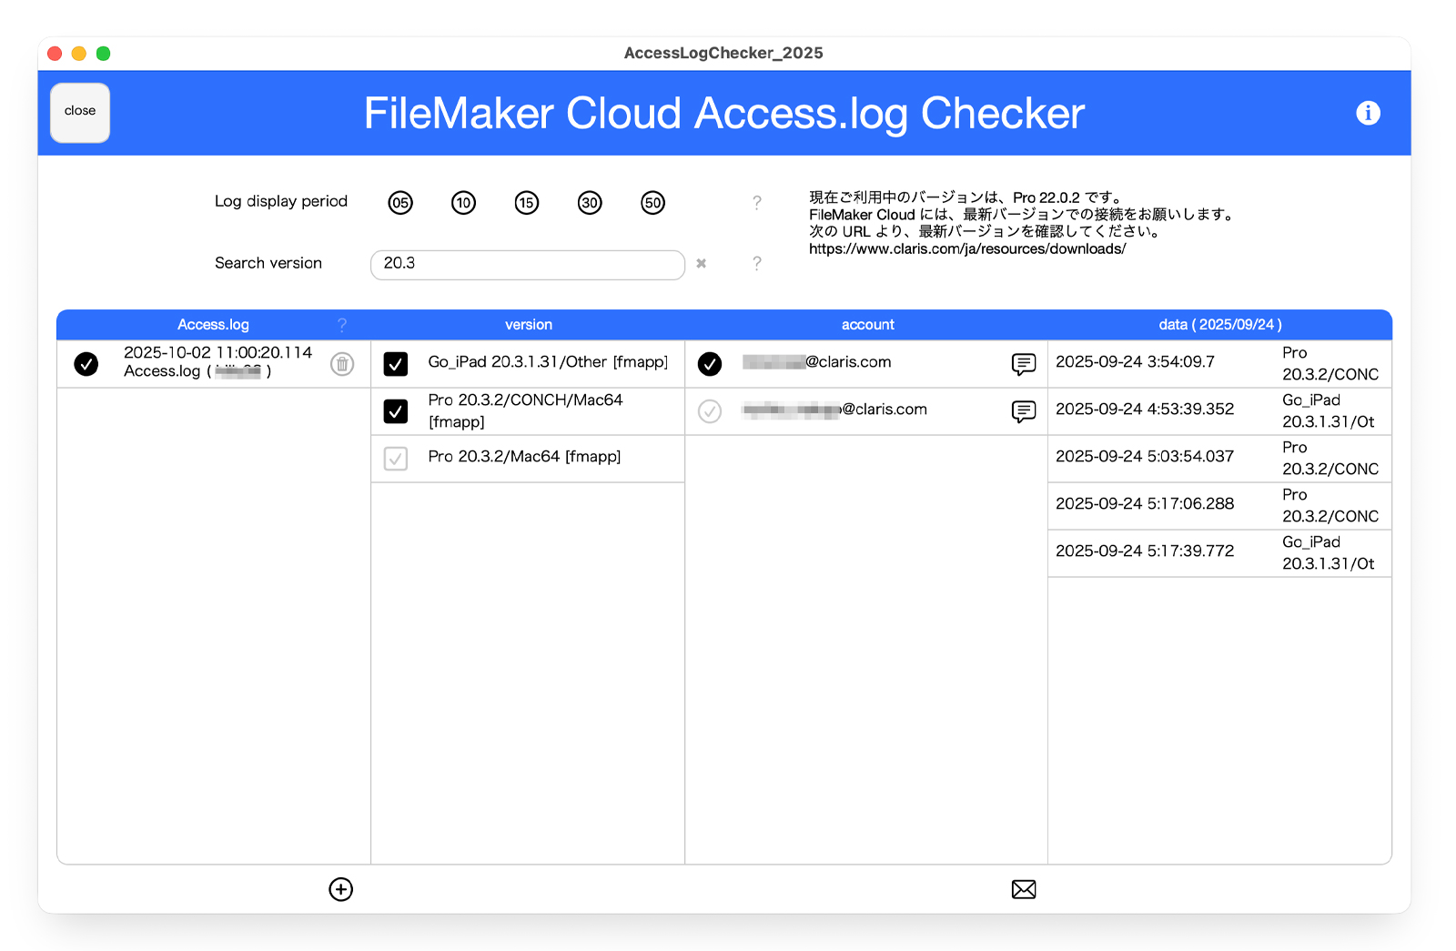Select log display period 30
The height and width of the screenshot is (951, 1456).
click(x=589, y=202)
